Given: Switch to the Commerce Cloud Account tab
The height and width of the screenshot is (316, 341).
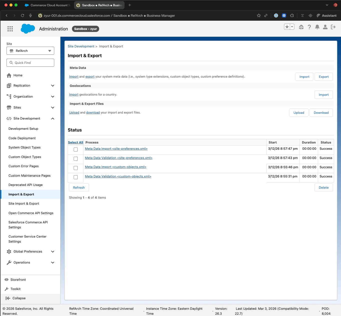Looking at the screenshot, I should [47, 5].
